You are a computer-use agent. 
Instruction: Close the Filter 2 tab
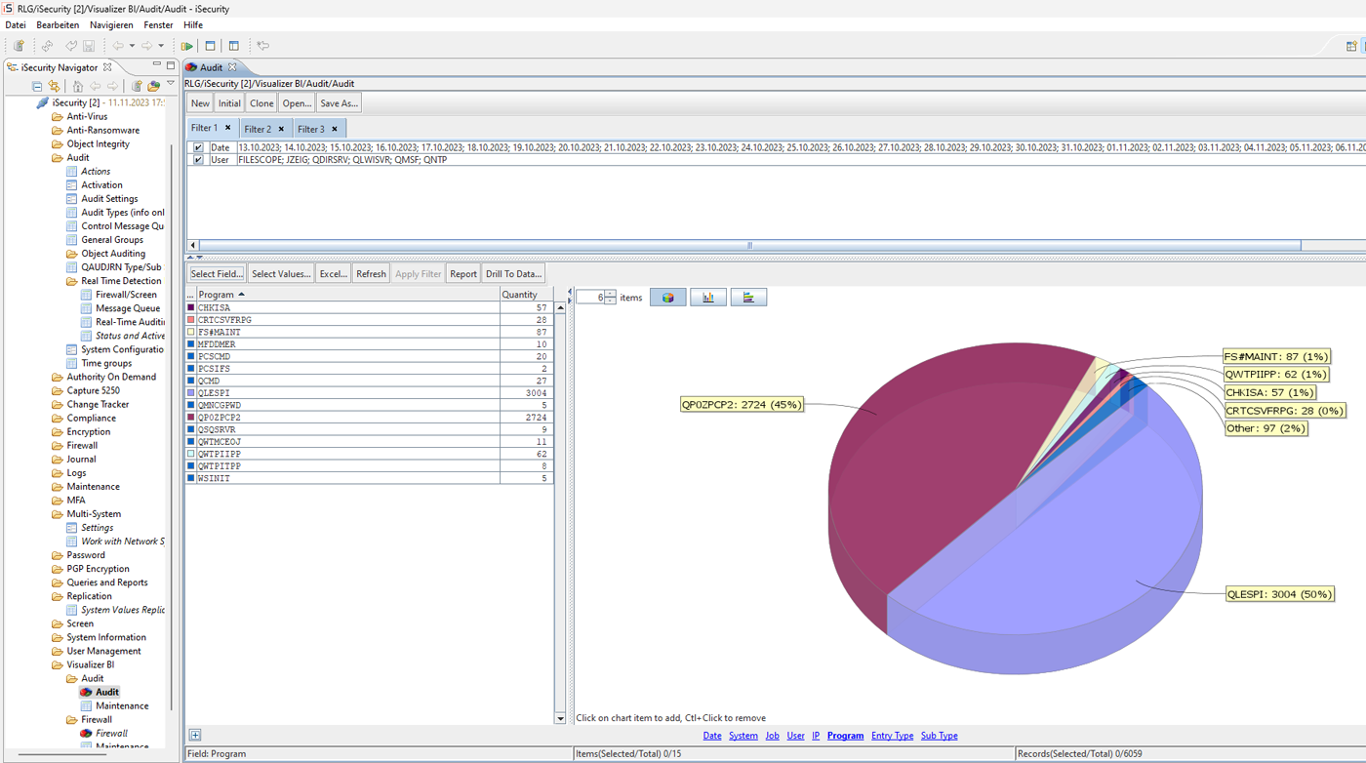pos(281,129)
